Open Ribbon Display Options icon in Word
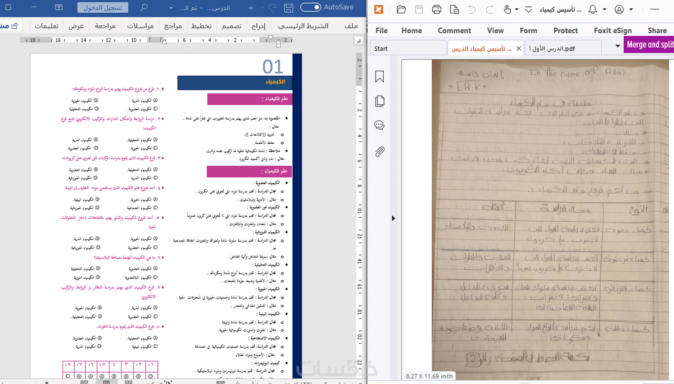The height and width of the screenshot is (384, 674). click(x=59, y=8)
